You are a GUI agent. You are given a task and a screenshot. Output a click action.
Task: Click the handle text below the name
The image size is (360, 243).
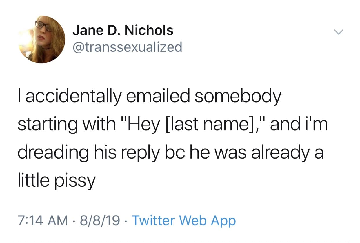(127, 47)
